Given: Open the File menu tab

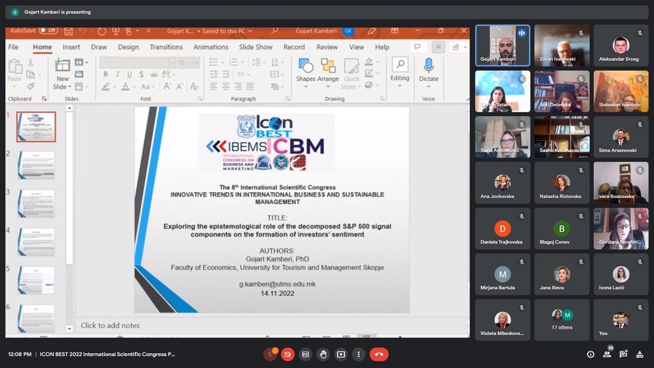Looking at the screenshot, I should tap(13, 47).
